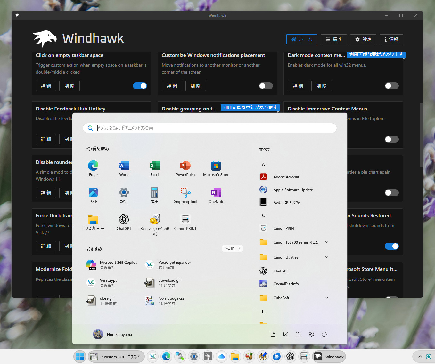Image resolution: width=435 pixels, height=364 pixels.
Task: Click その他 to show more recommendations
Action: coord(233,248)
